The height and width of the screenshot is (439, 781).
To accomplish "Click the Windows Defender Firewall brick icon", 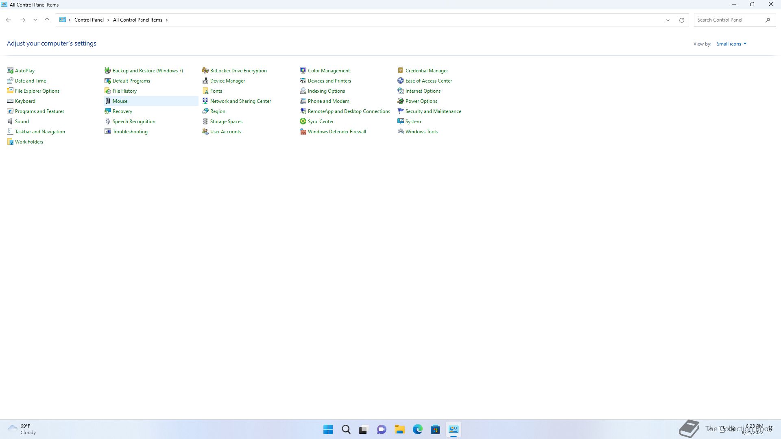I will pos(303,132).
